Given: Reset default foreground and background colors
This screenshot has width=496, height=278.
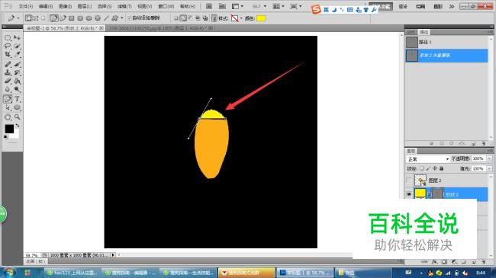Looking at the screenshot, I should click(5, 137).
